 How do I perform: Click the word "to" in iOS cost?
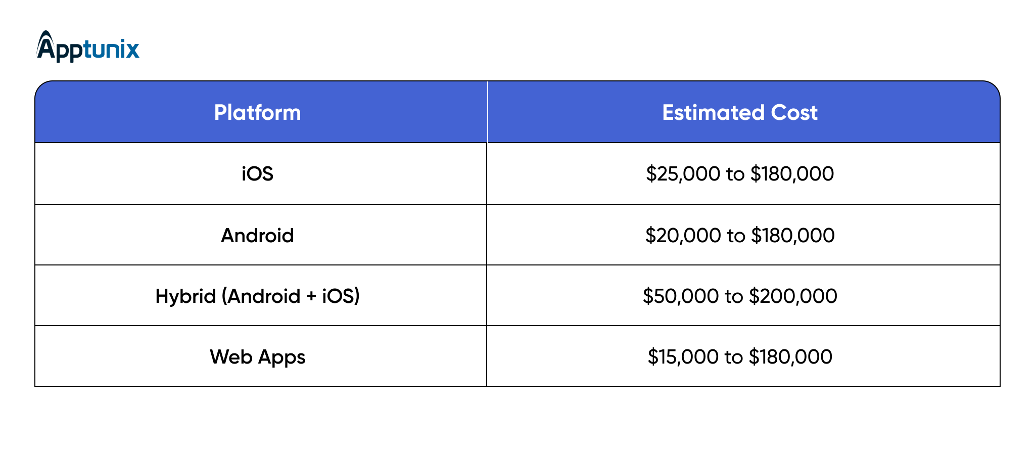pyautogui.click(x=735, y=174)
